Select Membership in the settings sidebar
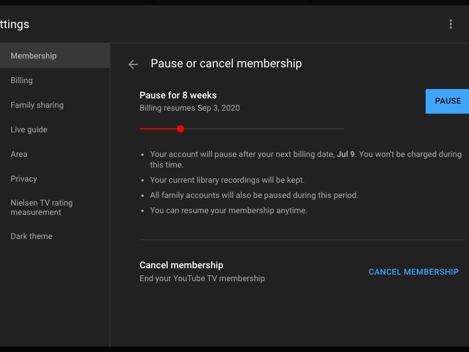Screen dimensions: 469x352 pos(33,56)
